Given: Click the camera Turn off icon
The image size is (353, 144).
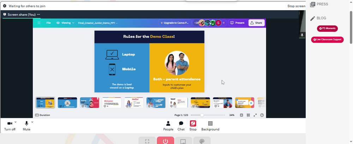Looking at the screenshot, I should pos(10,123).
